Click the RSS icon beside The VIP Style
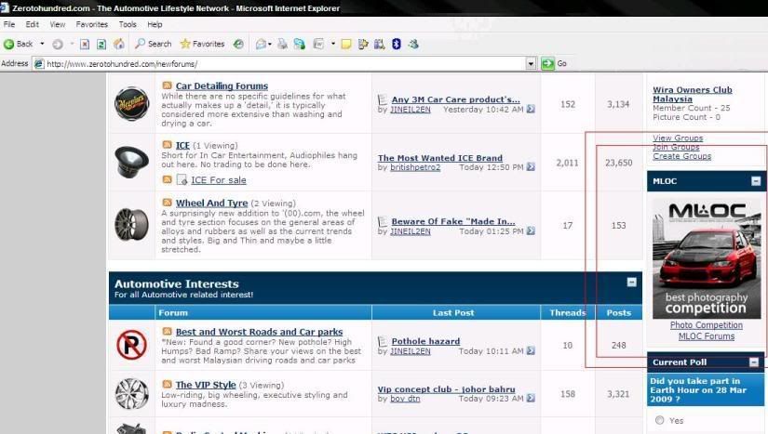The width and height of the screenshot is (768, 434). pos(167,384)
